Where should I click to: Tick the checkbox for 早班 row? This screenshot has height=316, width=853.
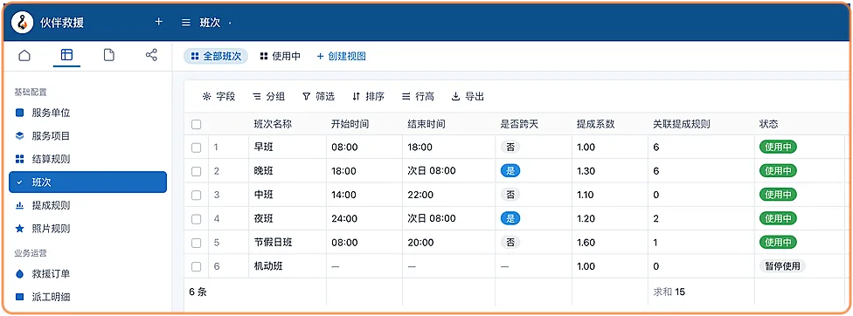[x=197, y=148]
